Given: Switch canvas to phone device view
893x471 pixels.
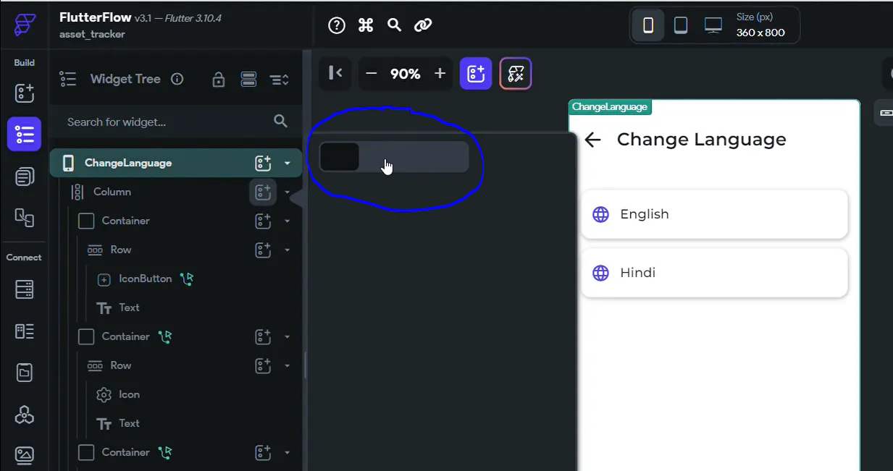Looking at the screenshot, I should tap(648, 25).
